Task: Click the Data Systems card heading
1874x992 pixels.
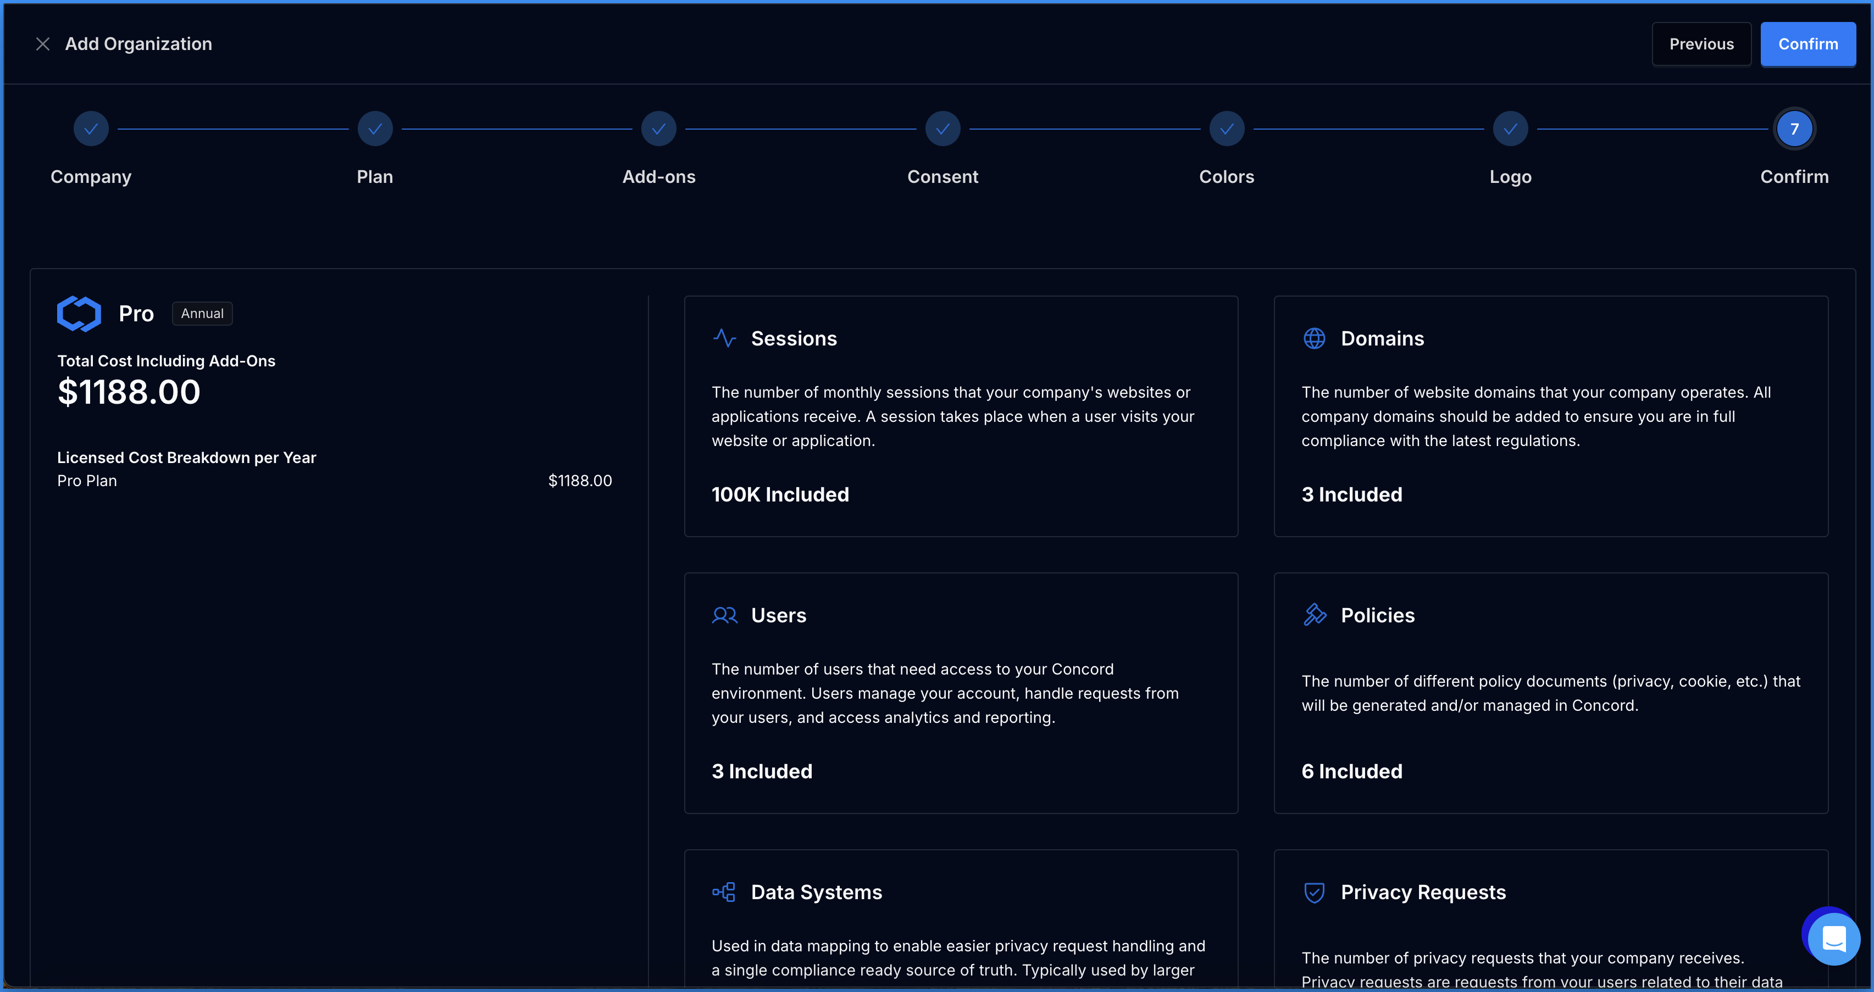Action: (x=816, y=893)
